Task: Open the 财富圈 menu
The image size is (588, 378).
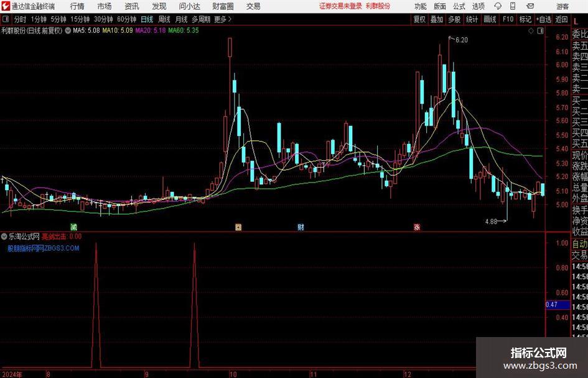Action: click(223, 6)
